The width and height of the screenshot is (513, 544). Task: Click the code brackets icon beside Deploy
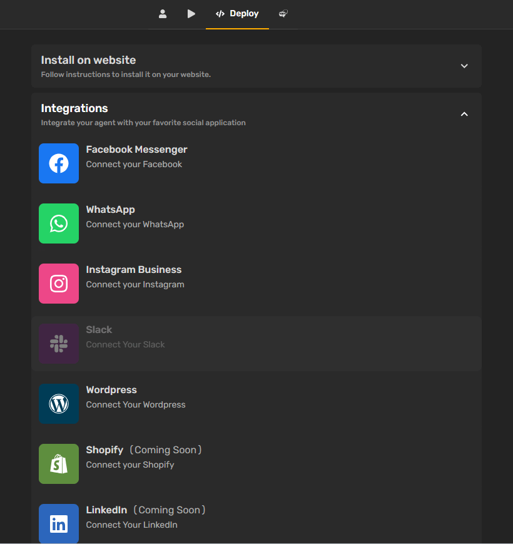[220, 14]
